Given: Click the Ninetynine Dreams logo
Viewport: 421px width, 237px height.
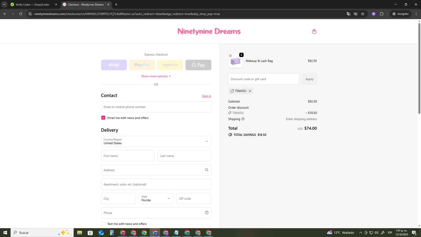Looking at the screenshot, I should click(209, 31).
